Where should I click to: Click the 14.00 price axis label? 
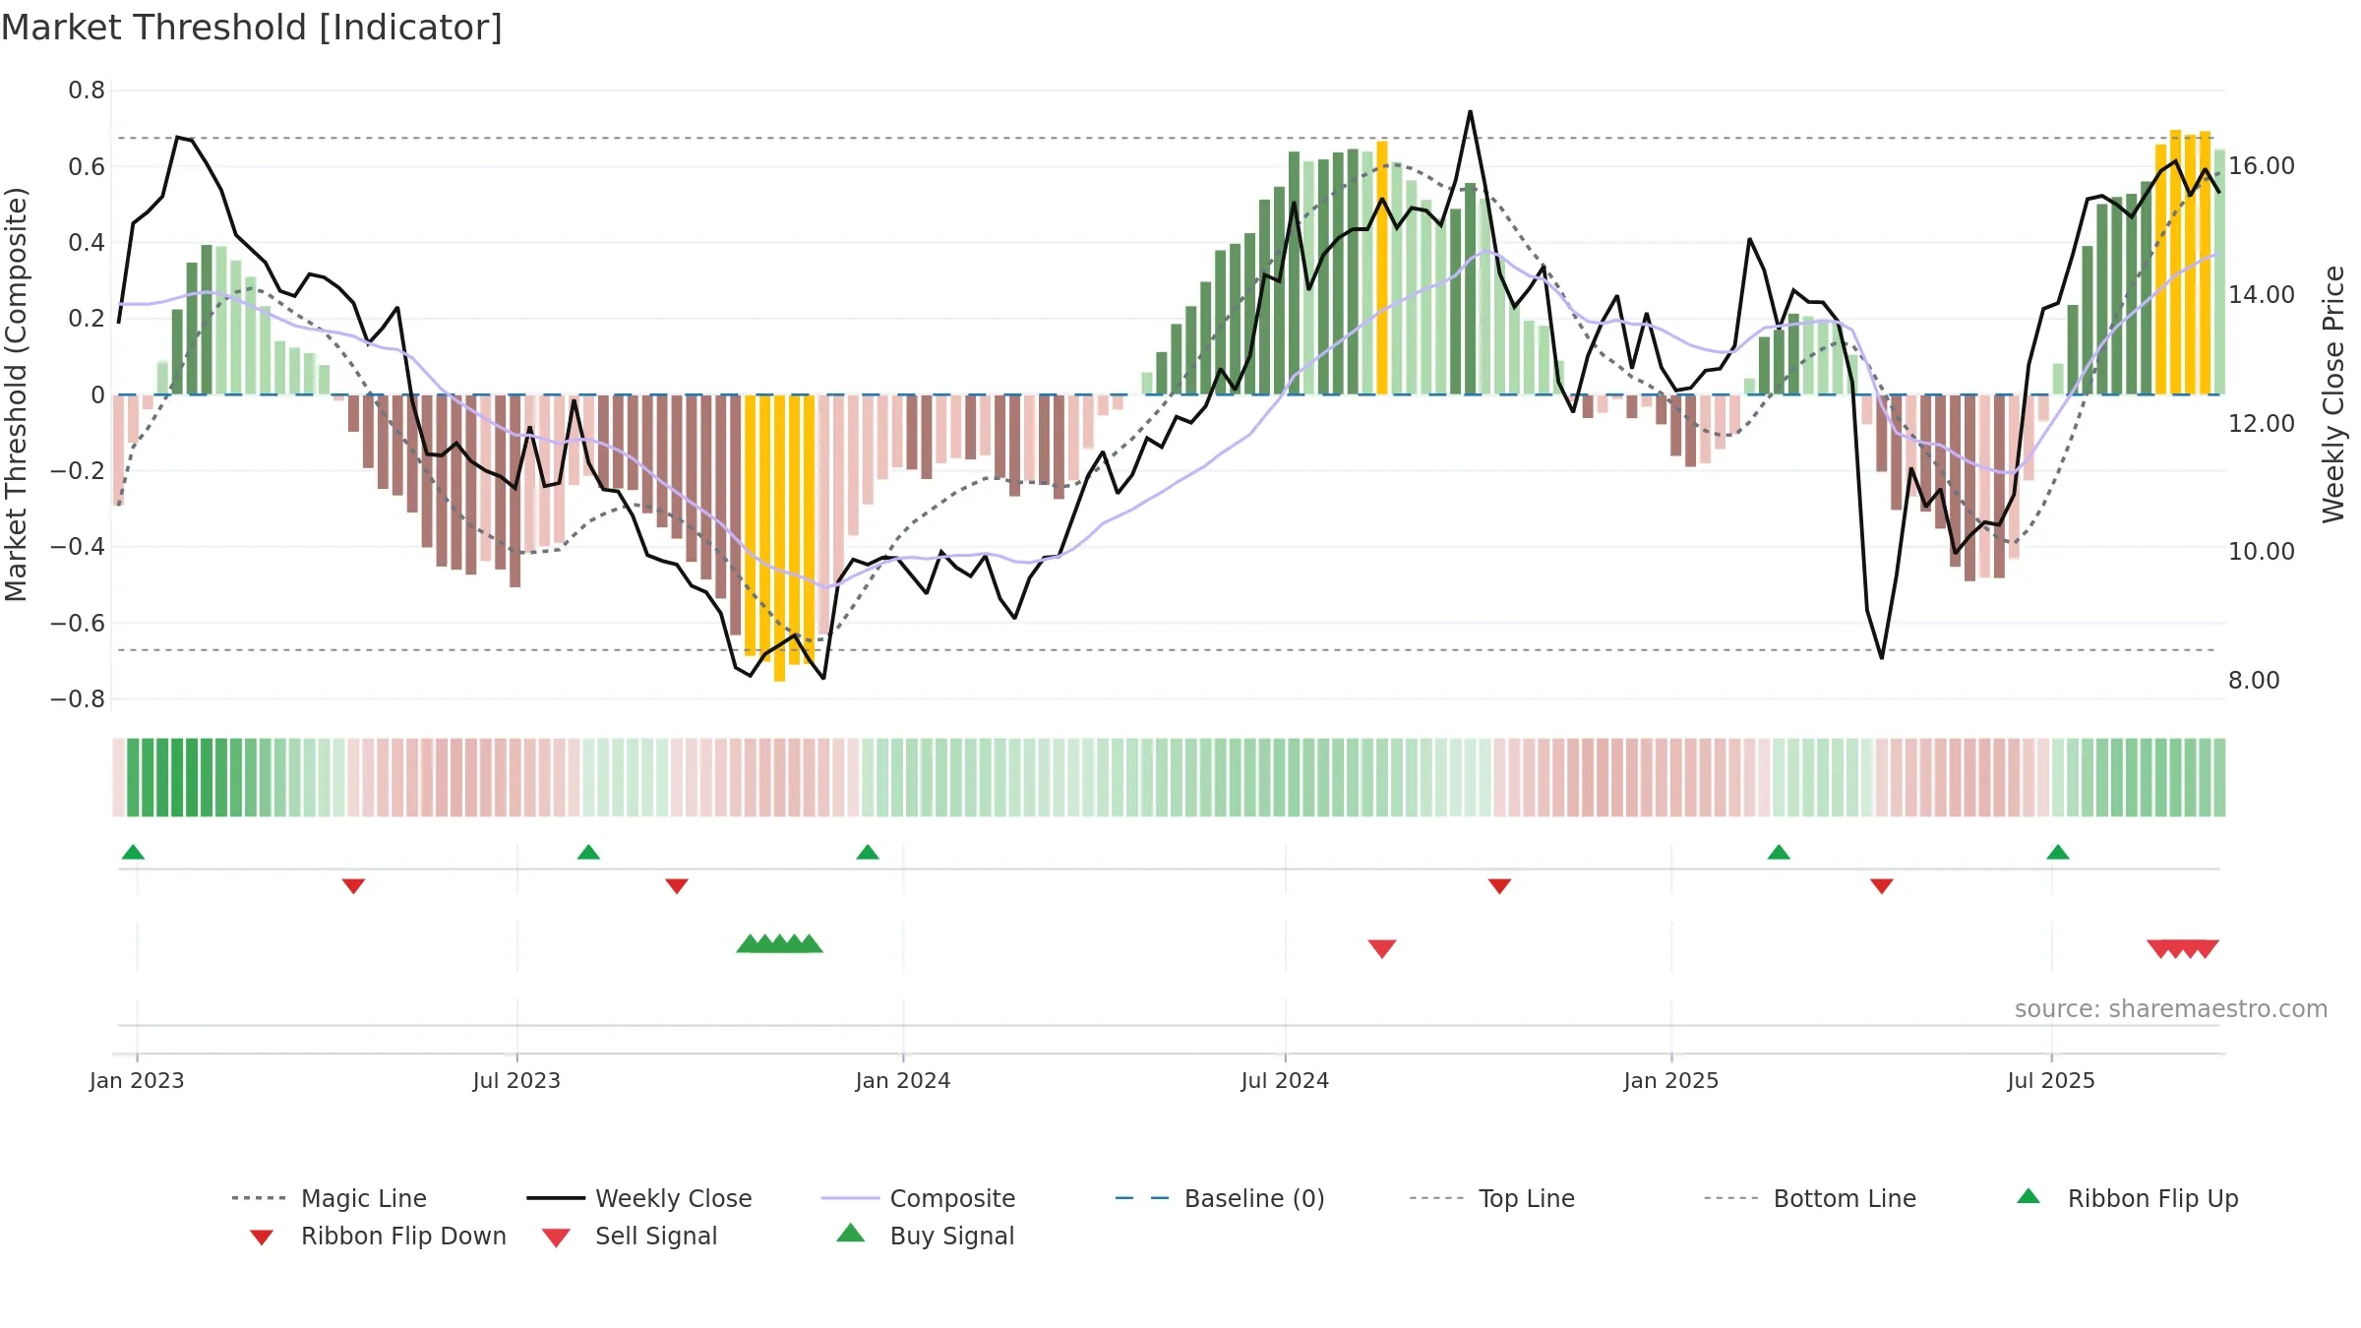coord(2262,294)
